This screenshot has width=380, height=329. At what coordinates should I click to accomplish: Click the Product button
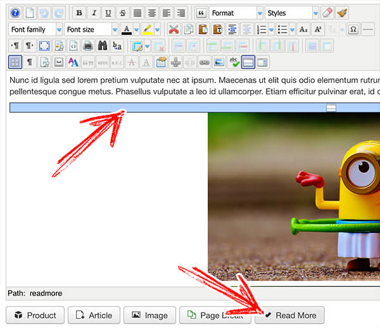35,315
